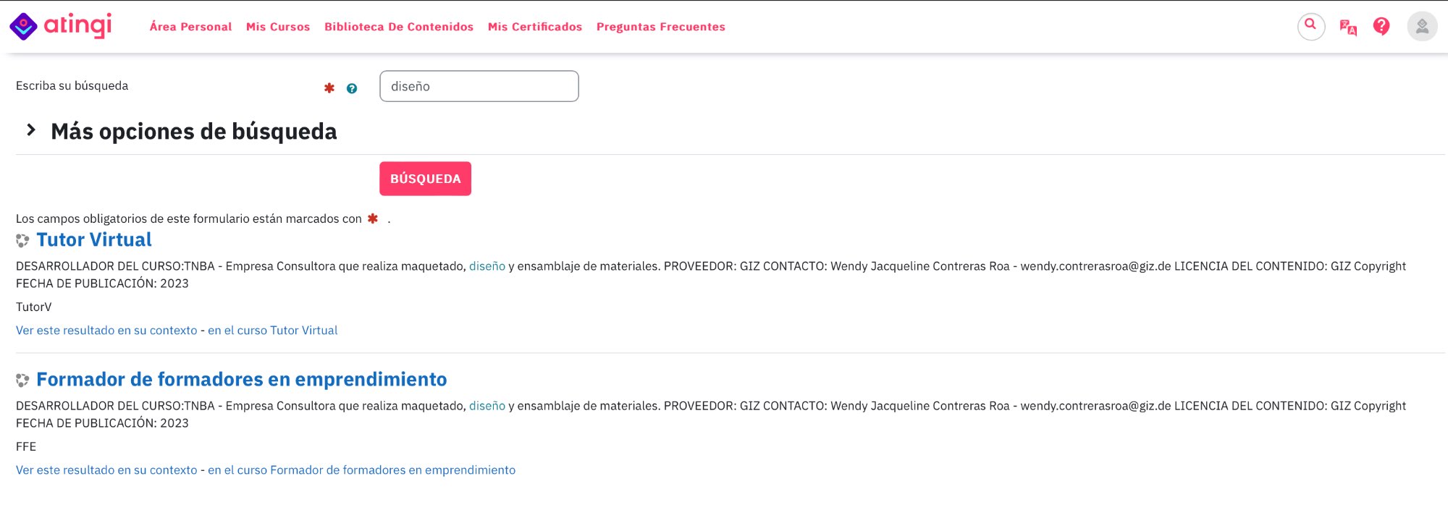Expand the Más opciones de búsqueda heading

(x=193, y=132)
